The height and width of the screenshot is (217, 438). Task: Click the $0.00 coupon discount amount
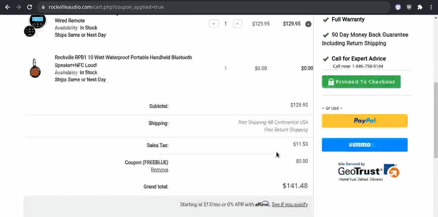[x=302, y=161]
